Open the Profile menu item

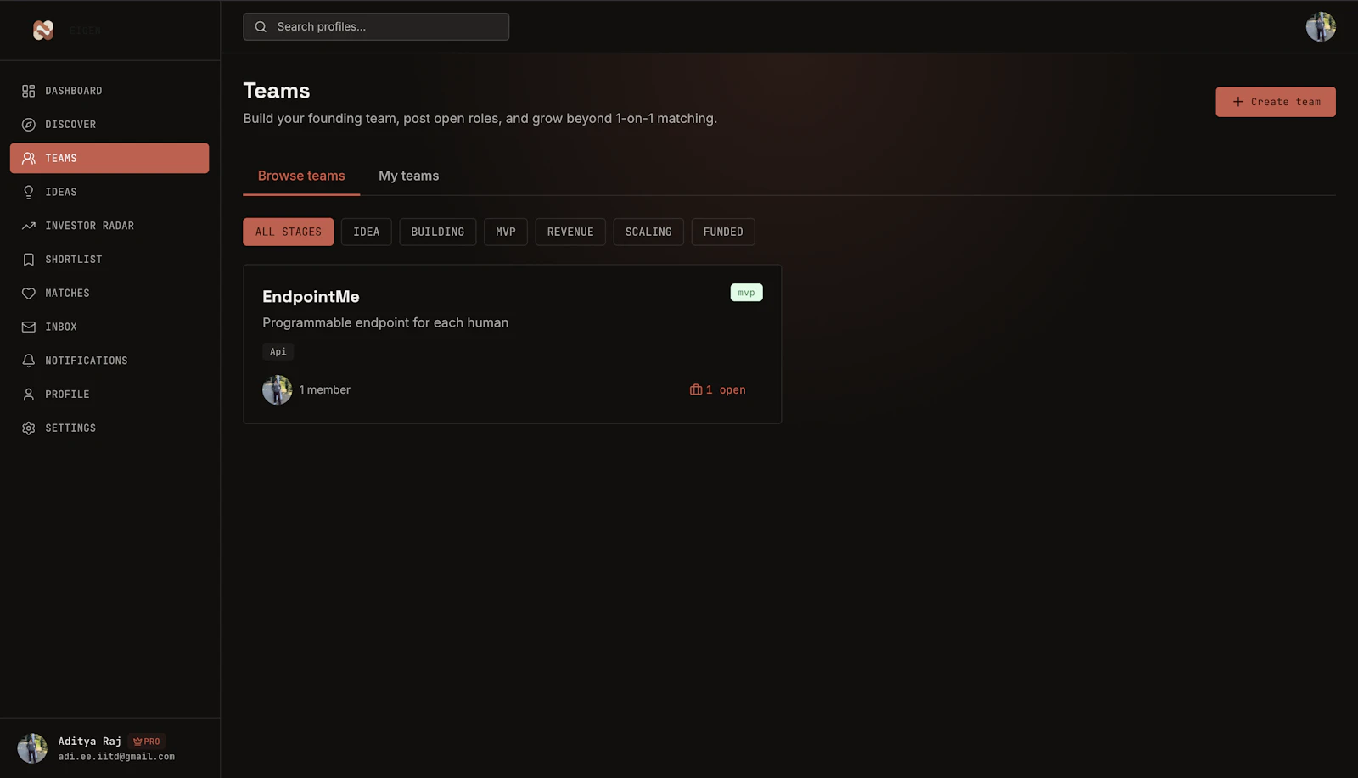coord(109,395)
